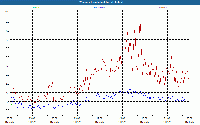
Task: Click the red Maxima legend label
Action: click(163, 8)
